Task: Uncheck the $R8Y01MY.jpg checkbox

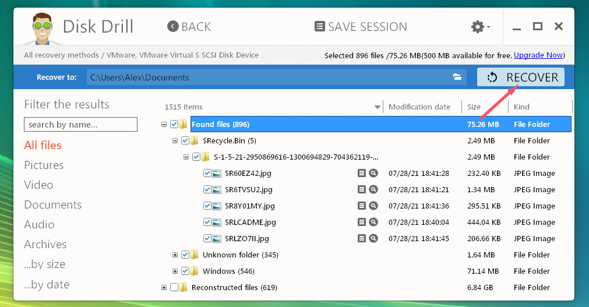Action: point(207,206)
